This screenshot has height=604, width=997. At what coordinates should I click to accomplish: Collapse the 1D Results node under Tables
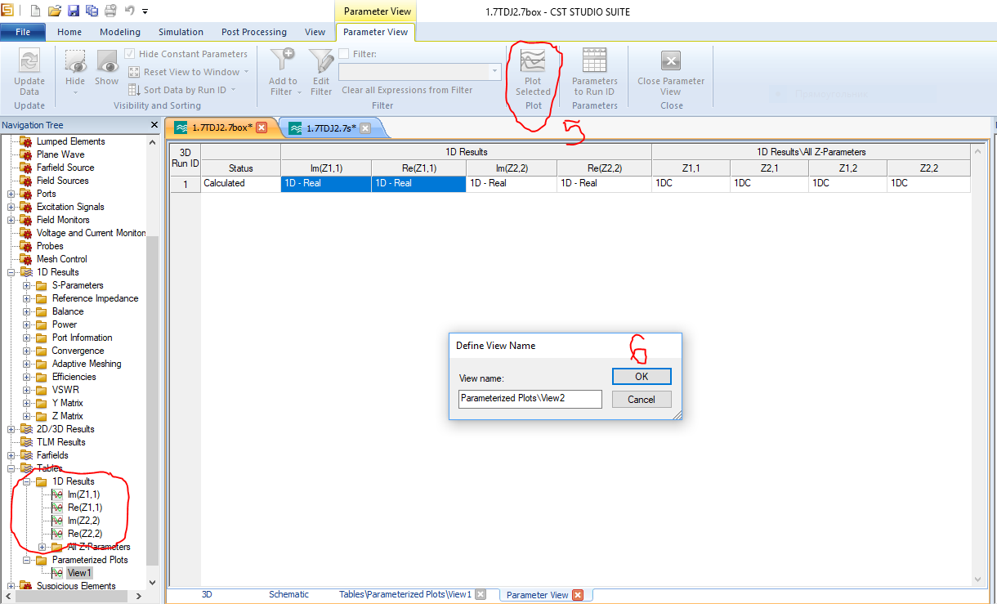(x=27, y=481)
